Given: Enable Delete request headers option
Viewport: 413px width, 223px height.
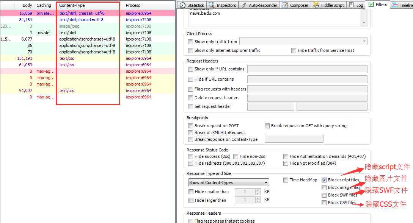Looking at the screenshot, I should point(190,98).
